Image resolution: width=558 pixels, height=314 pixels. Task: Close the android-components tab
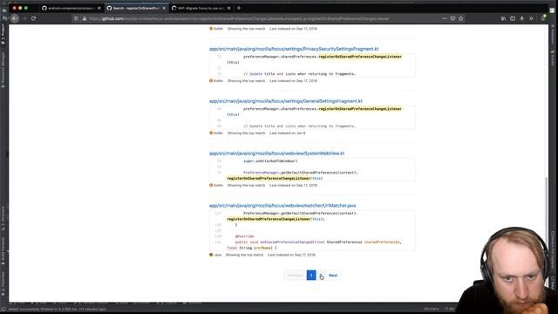[x=99, y=8]
